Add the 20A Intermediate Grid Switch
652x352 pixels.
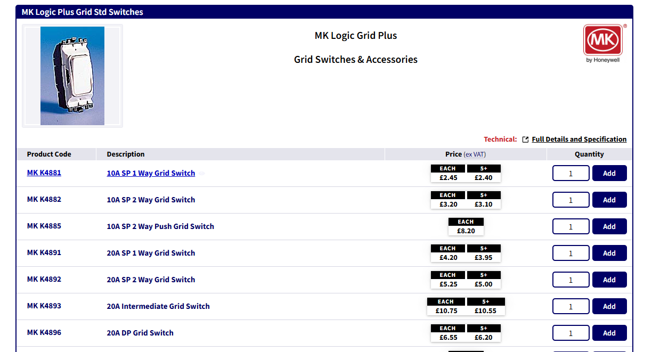[x=609, y=306]
